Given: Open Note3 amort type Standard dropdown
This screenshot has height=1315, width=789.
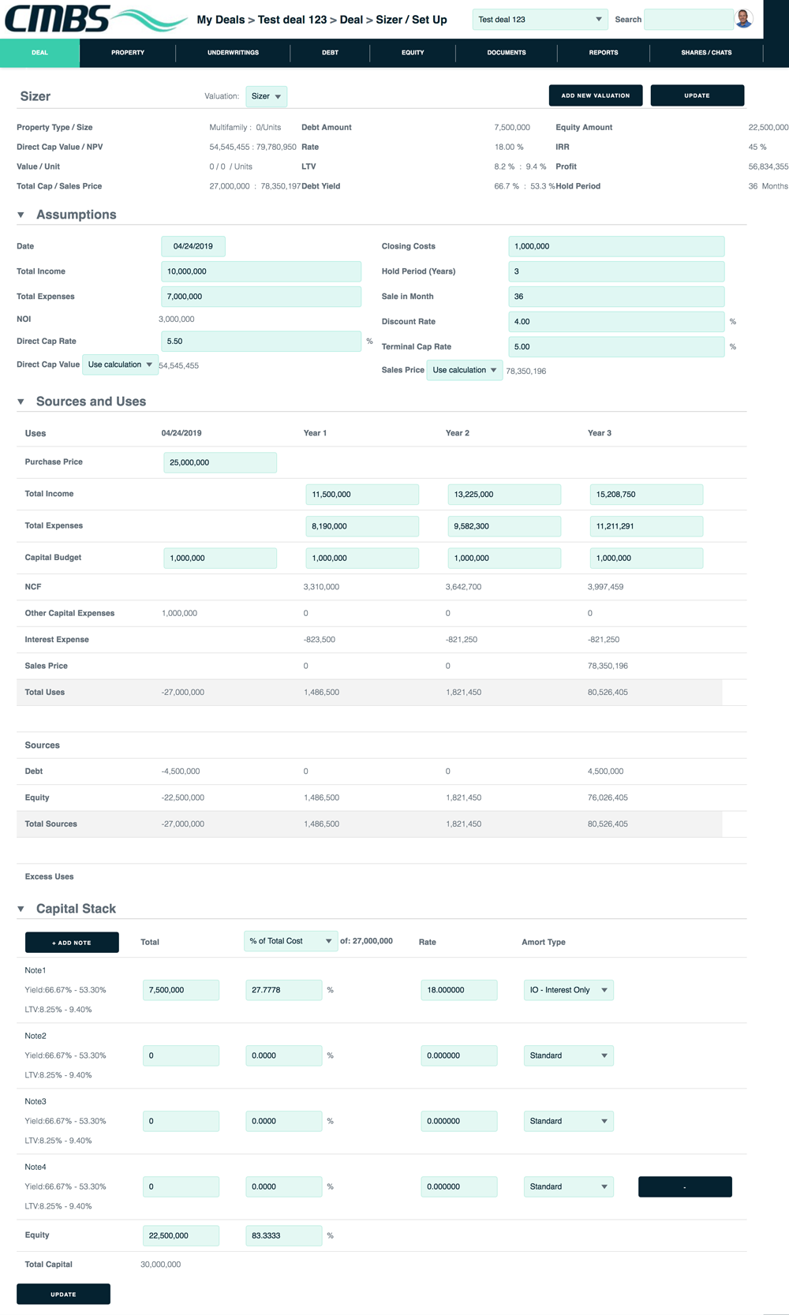Looking at the screenshot, I should (568, 1121).
